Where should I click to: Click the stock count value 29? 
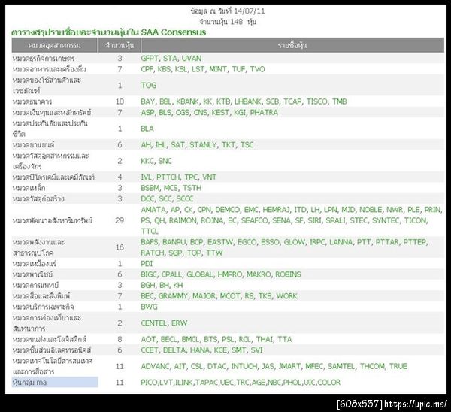[x=120, y=221]
